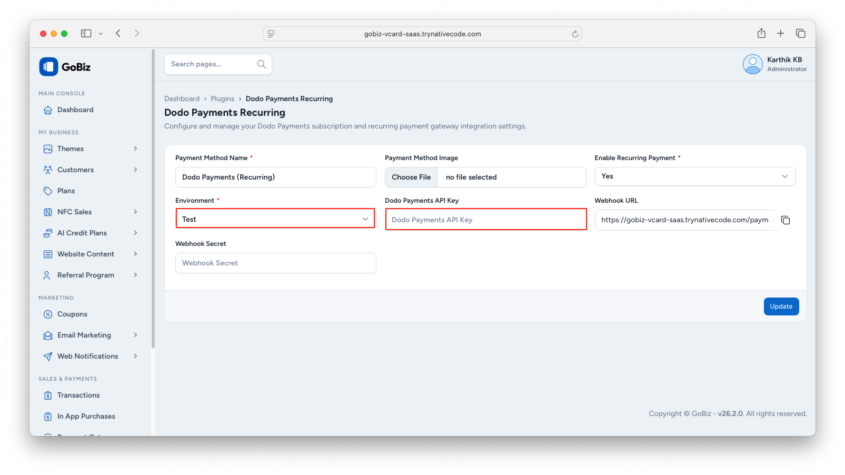
Task: Click the Coupons percent icon
Action: [48, 314]
